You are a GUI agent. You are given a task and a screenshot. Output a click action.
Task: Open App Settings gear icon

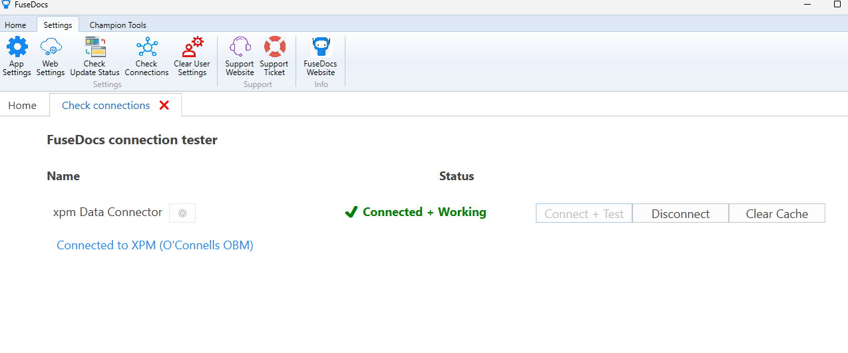[x=17, y=47]
